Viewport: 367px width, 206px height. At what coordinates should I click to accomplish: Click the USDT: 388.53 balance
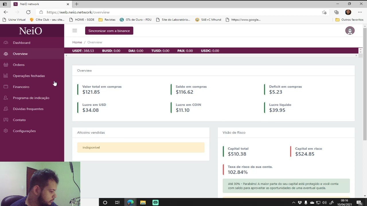point(83,51)
